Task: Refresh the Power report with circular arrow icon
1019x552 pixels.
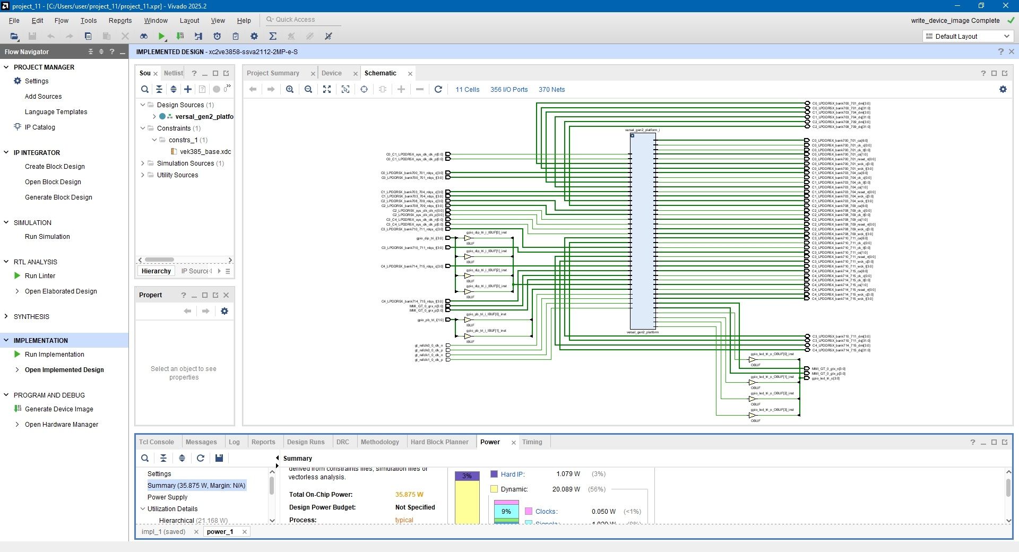Action: click(x=200, y=458)
